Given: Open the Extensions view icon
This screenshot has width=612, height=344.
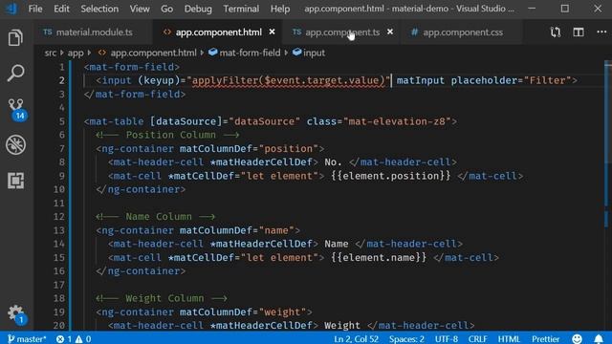Looking at the screenshot, I should pos(15,181).
